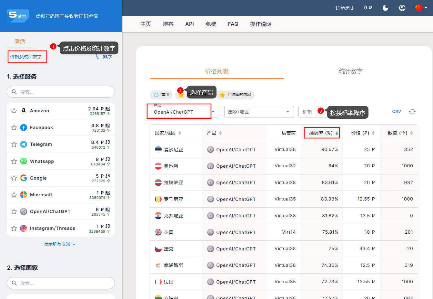
Task: Open the OpenAI/ChatGPT product dropdown
Action: tap(213, 112)
